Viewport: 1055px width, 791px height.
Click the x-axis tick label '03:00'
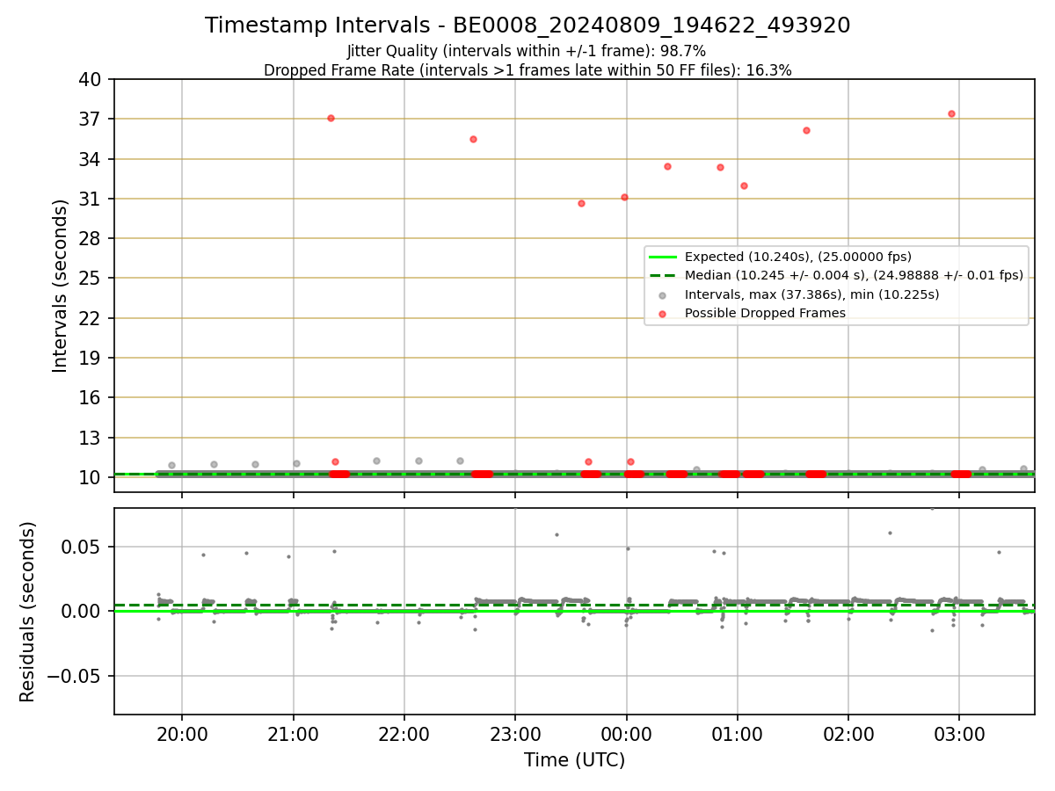pyautogui.click(x=959, y=733)
